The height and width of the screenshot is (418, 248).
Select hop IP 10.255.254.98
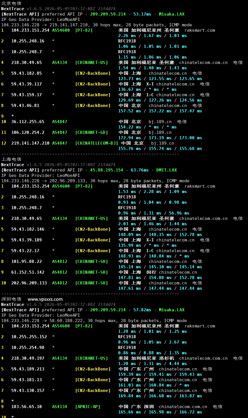click(28, 348)
